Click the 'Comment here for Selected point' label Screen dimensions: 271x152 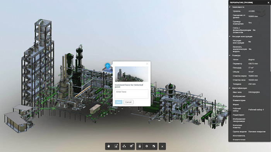[x=129, y=86]
